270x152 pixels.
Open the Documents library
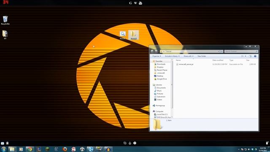(160, 88)
